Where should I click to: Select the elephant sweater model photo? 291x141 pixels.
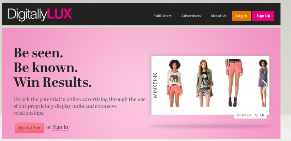click(x=174, y=83)
